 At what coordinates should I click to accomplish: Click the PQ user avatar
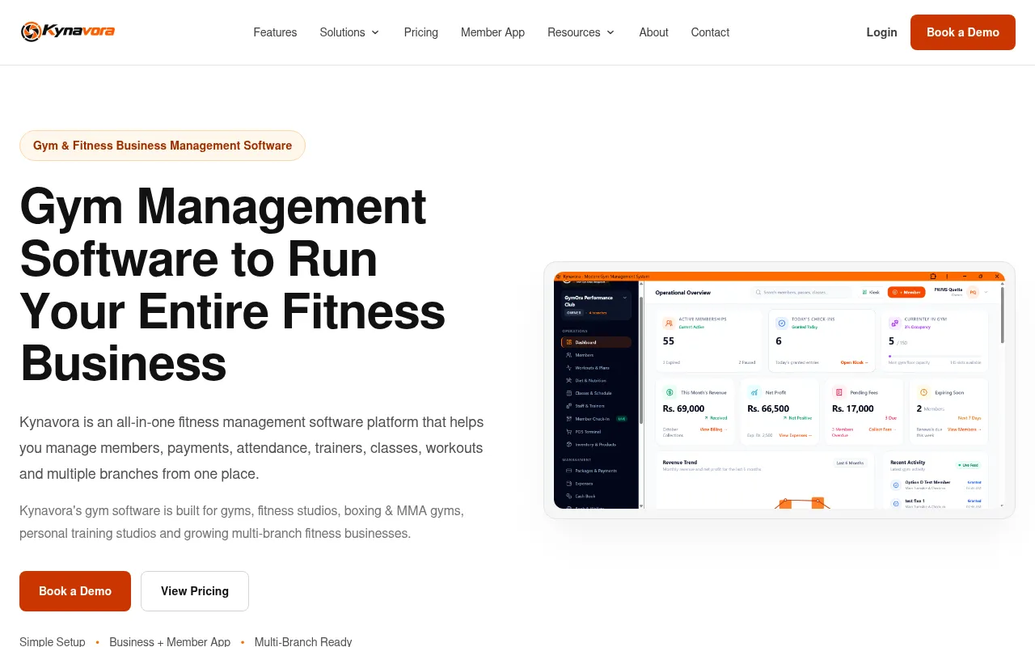[974, 292]
